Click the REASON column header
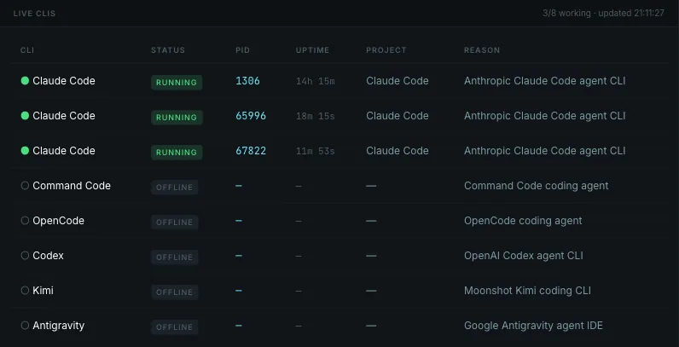Image resolution: width=679 pixels, height=347 pixels. 482,50
